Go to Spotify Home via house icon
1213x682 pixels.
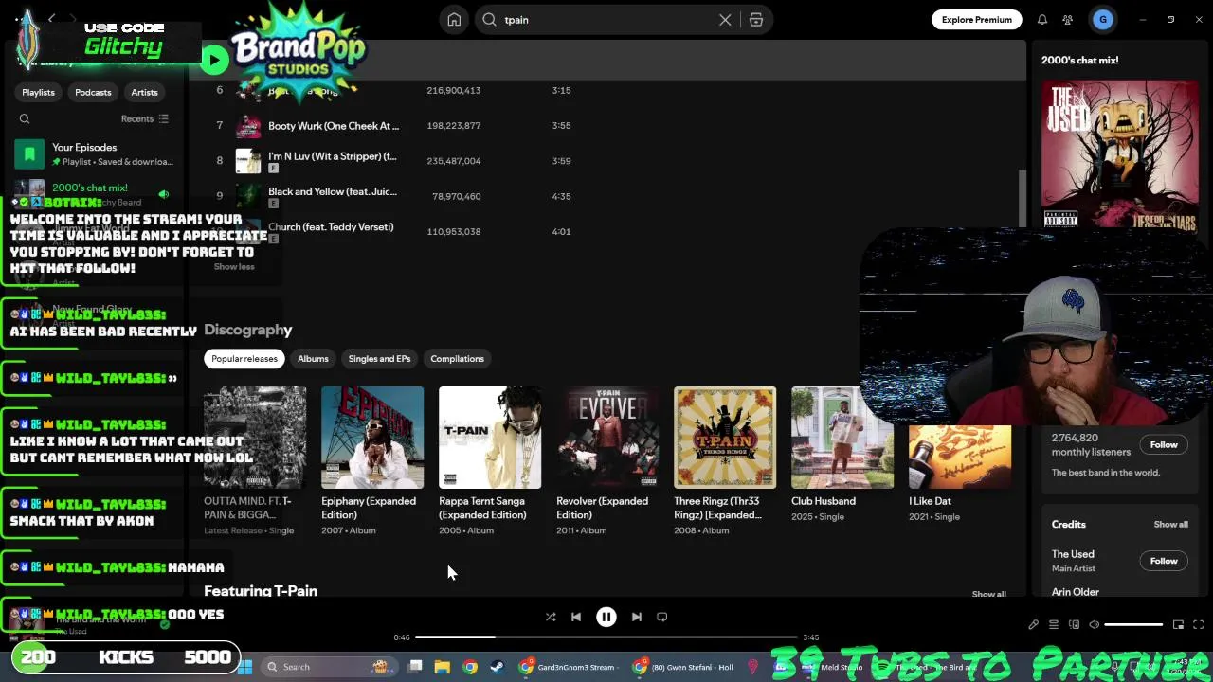click(454, 20)
